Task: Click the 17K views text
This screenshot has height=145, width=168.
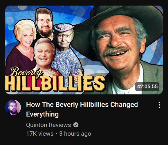Action: click(40, 134)
